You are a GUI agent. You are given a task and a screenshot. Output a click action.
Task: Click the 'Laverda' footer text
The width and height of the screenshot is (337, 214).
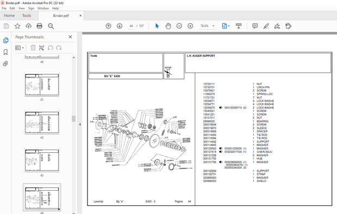click(98, 202)
